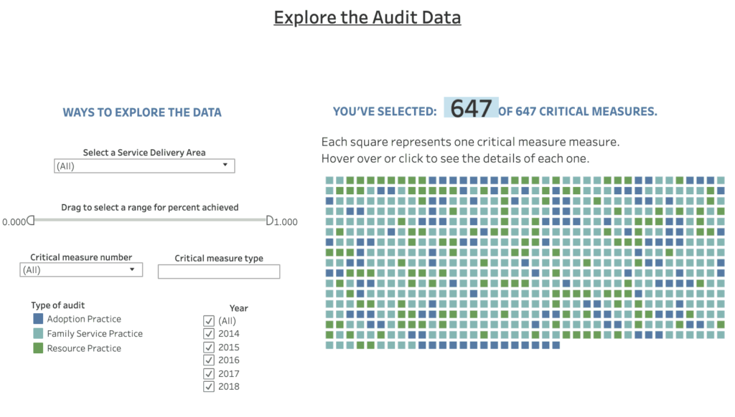The width and height of the screenshot is (735, 417).
Task: Click the Explore the Audit Data title
Action: pos(367,17)
